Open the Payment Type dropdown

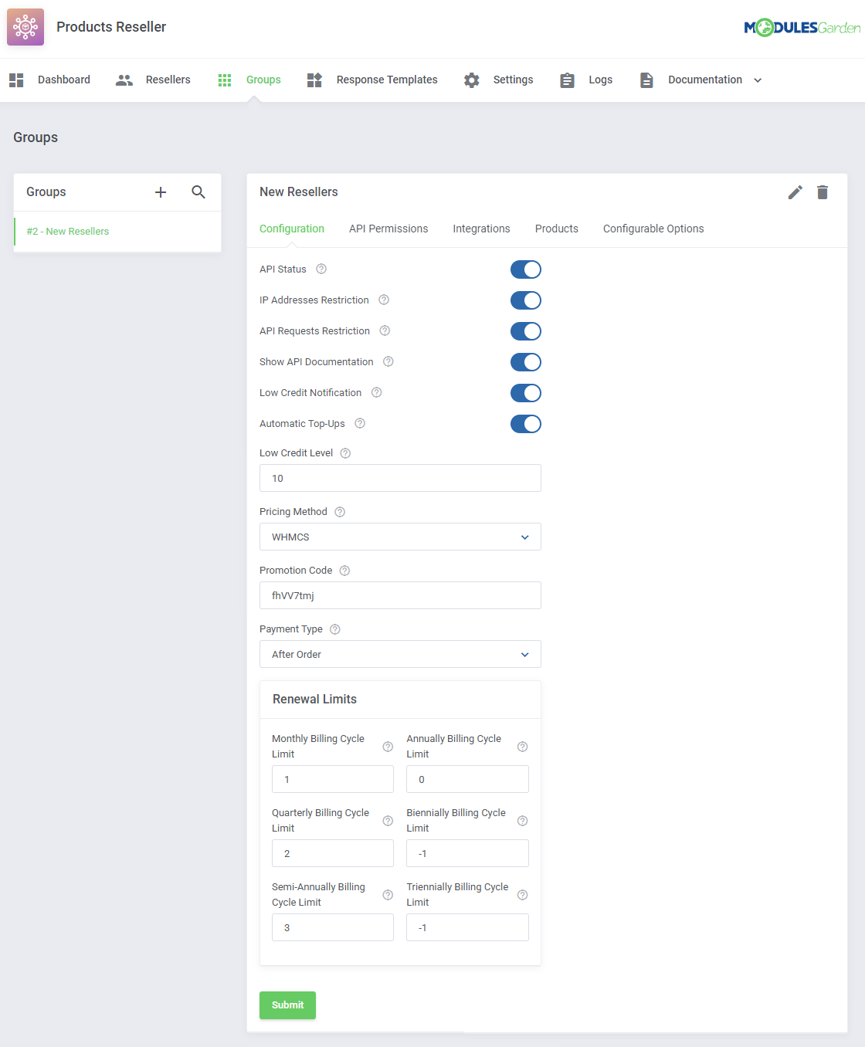pos(400,654)
